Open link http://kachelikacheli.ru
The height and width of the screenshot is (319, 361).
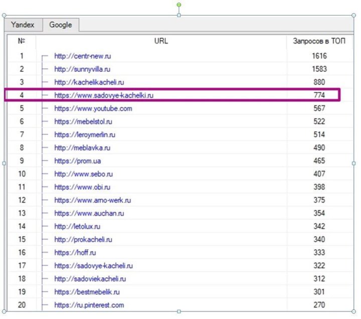coord(89,82)
